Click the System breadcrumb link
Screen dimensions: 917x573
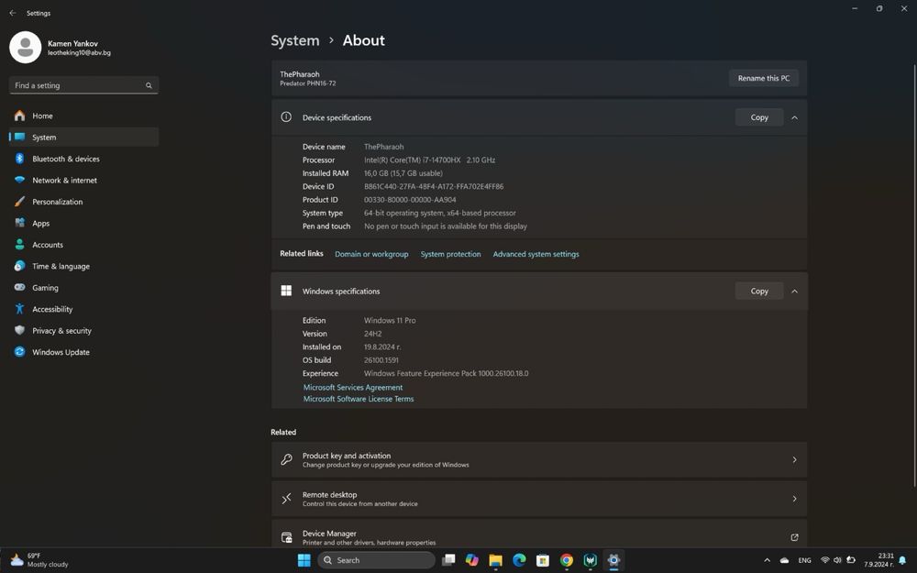pyautogui.click(x=294, y=40)
